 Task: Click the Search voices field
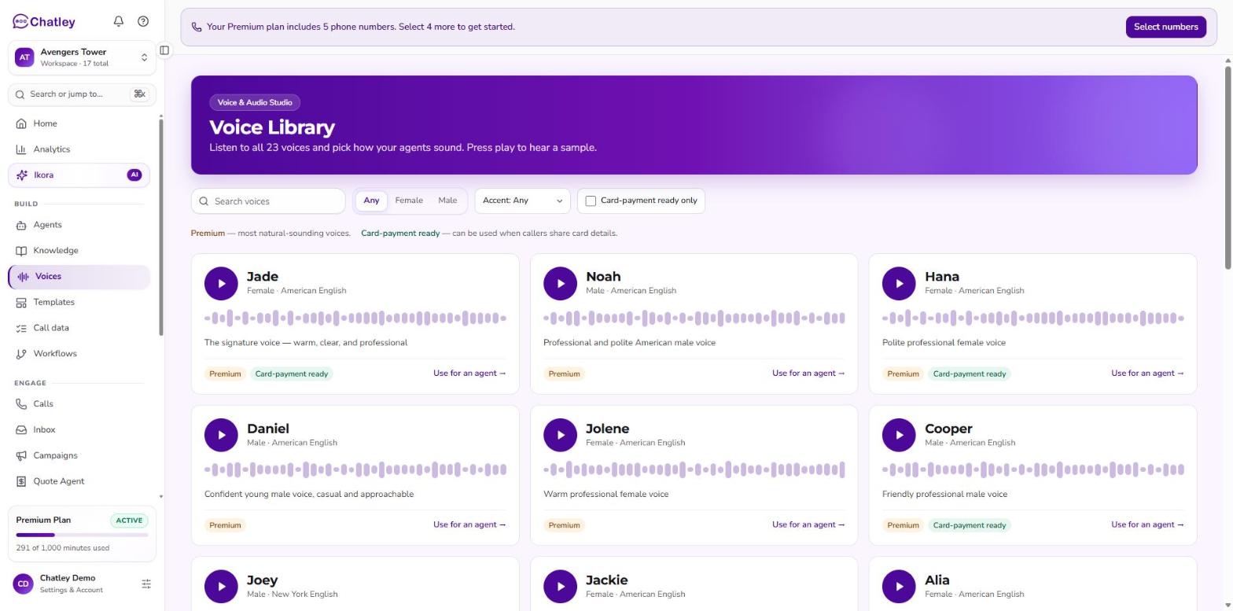click(268, 201)
